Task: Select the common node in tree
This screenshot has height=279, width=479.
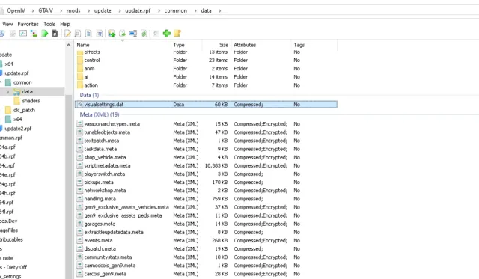Action: (22, 82)
